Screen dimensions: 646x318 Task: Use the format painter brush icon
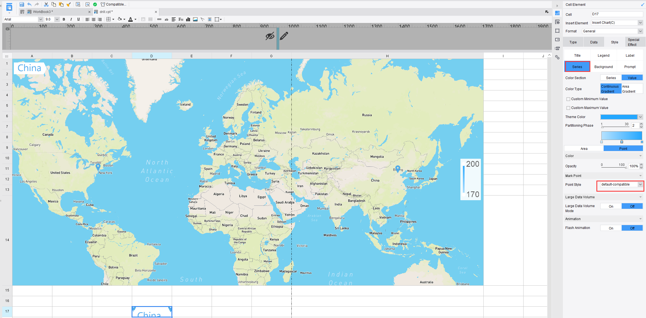click(x=68, y=4)
